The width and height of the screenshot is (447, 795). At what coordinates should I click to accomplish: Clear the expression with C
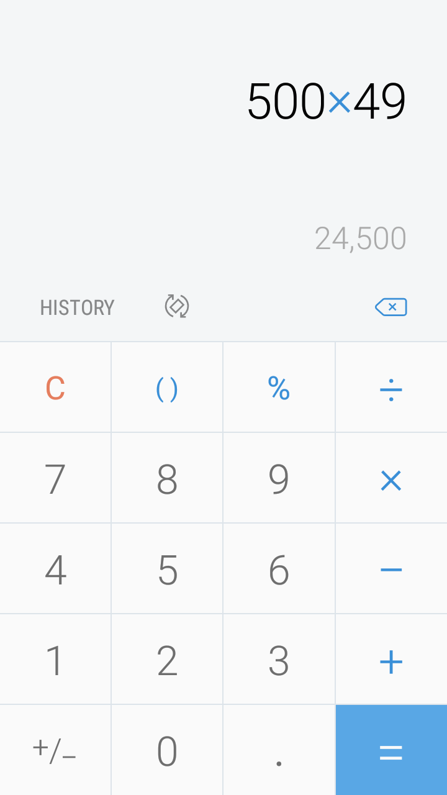[x=55, y=388]
